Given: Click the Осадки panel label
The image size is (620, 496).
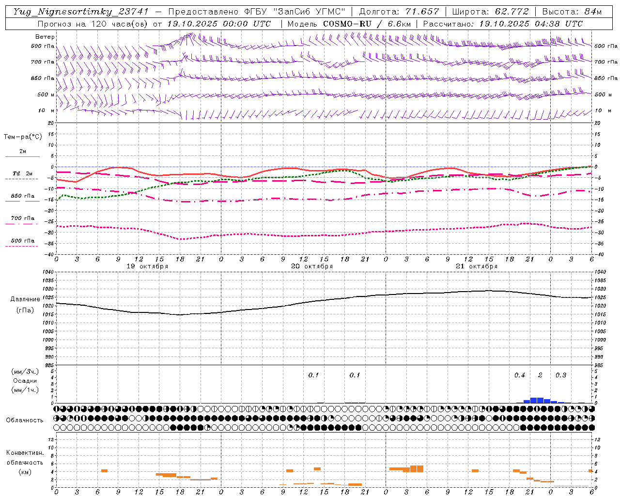Looking at the screenshot, I should coord(25,381).
